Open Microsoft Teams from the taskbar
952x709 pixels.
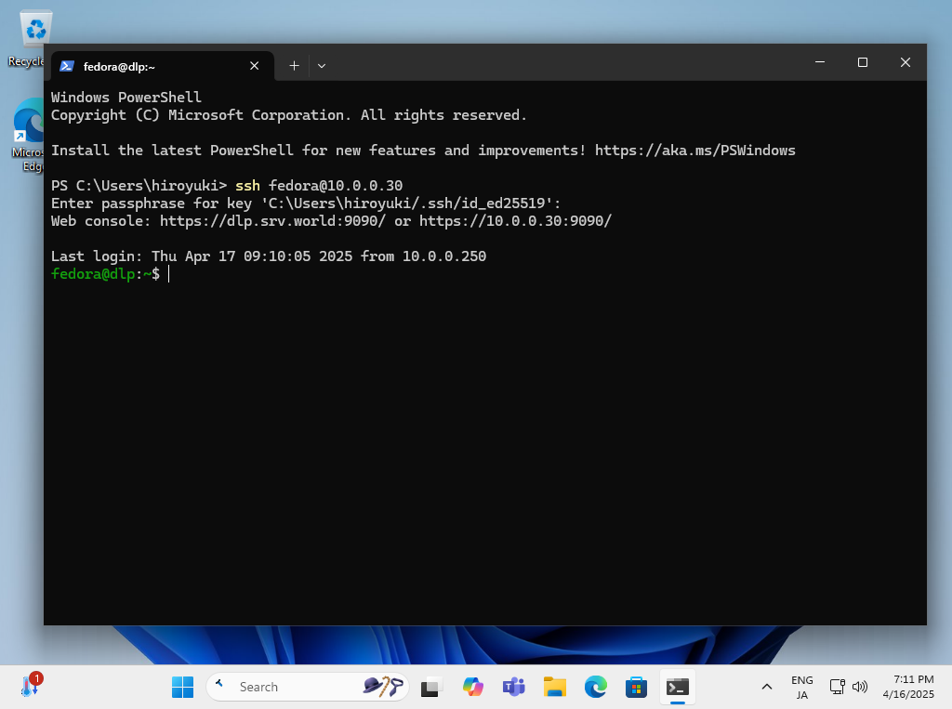coord(513,687)
